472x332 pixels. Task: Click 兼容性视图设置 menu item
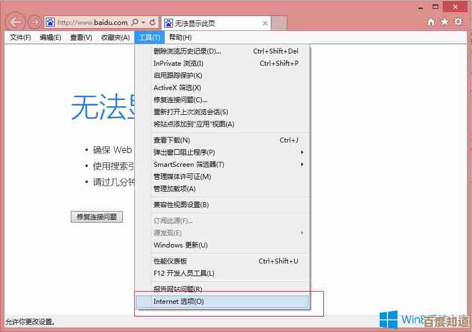click(x=181, y=205)
